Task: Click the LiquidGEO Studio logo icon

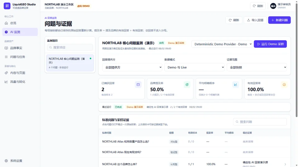Action: tap(7, 6)
